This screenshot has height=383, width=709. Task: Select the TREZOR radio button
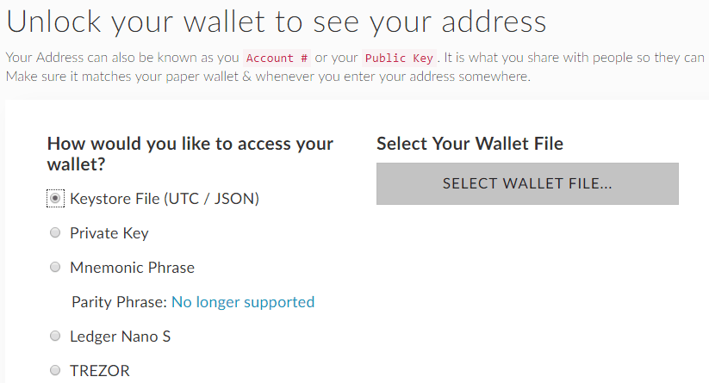tap(55, 371)
